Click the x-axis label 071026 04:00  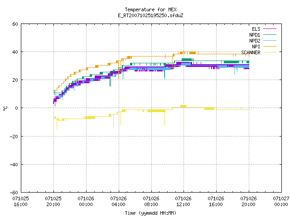click(x=119, y=202)
